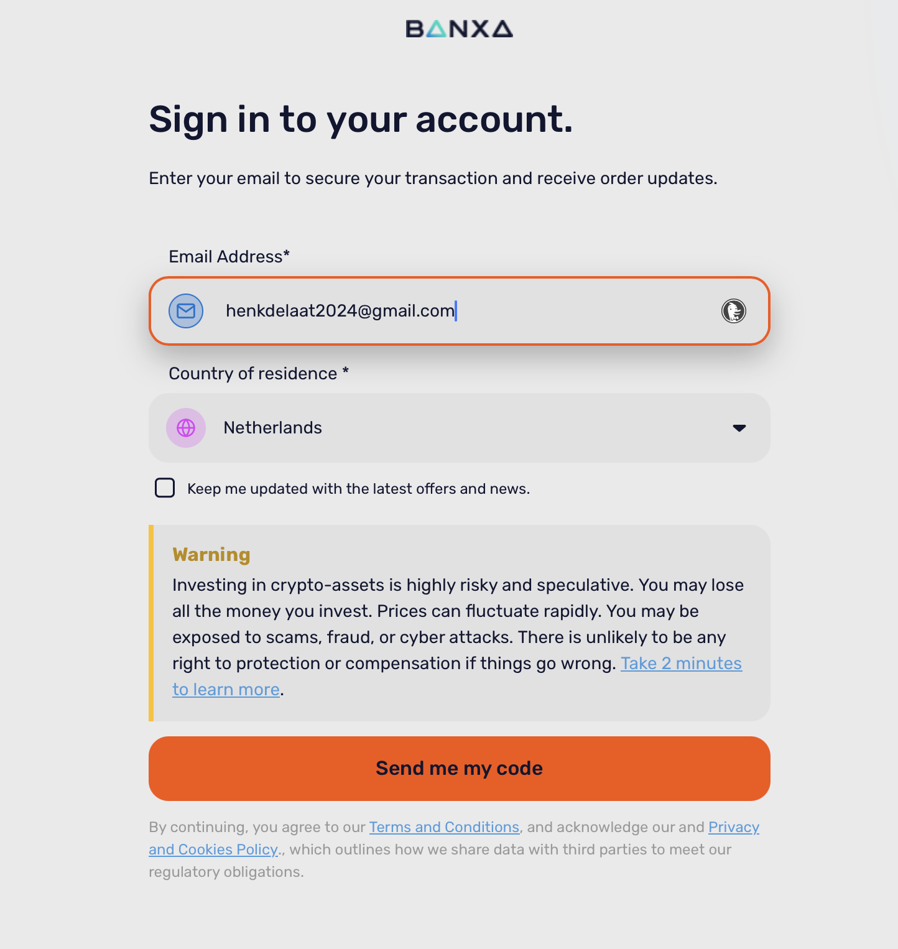This screenshot has width=898, height=949.
Task: Click the yellow warning box accent bar
Action: pos(151,623)
